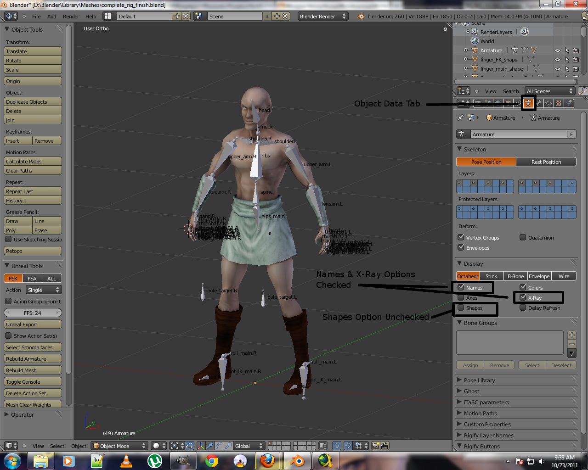Open the Add menu

click(52, 17)
